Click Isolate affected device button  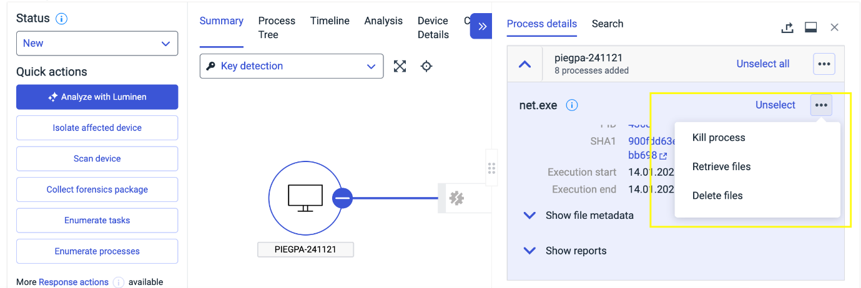coord(97,128)
